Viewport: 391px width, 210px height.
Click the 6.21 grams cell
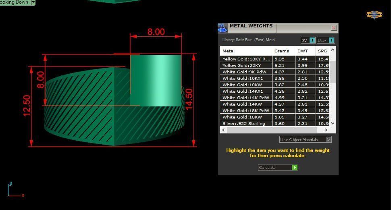pyautogui.click(x=283, y=65)
